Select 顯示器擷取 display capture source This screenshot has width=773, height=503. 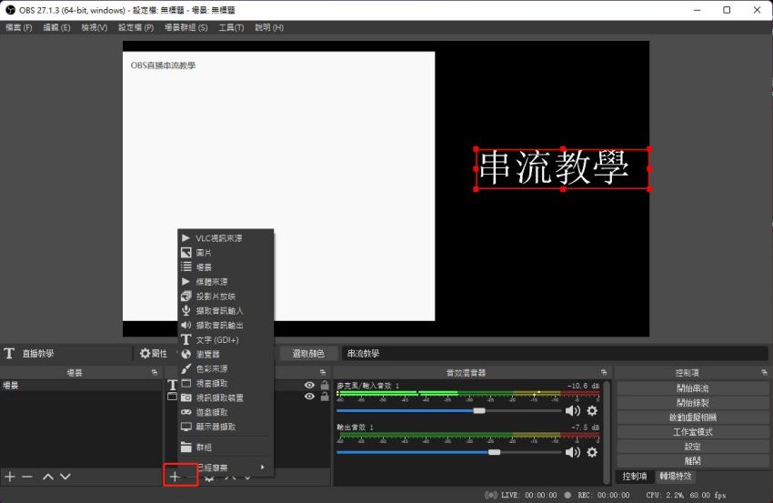click(x=226, y=427)
